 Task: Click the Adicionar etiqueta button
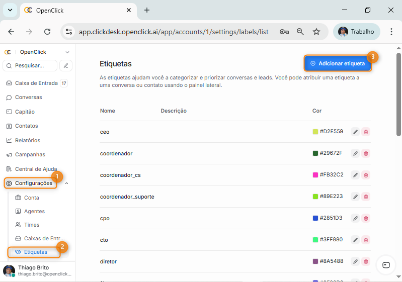[x=338, y=63]
